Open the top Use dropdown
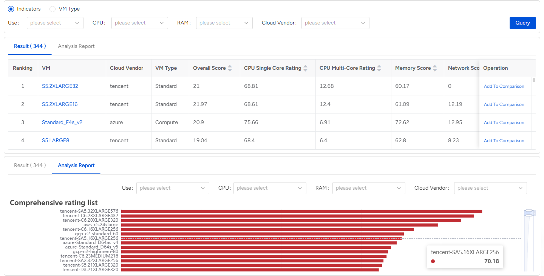 (55, 23)
